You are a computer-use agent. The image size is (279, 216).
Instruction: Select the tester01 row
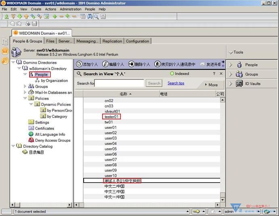tap(152, 117)
